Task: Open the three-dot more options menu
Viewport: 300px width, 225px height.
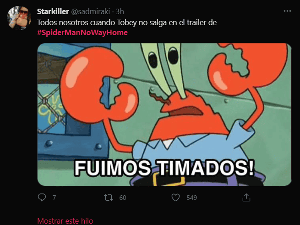Action: (287, 11)
